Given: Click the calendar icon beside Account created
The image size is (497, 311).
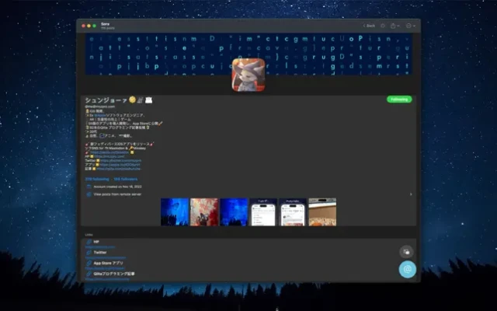Looking at the screenshot, I should click(x=89, y=187).
